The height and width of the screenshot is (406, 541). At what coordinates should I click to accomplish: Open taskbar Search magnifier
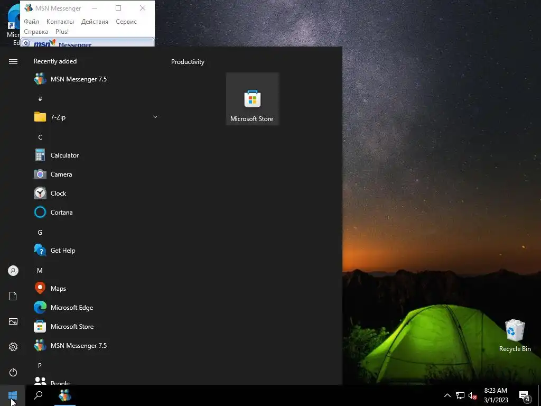click(38, 395)
